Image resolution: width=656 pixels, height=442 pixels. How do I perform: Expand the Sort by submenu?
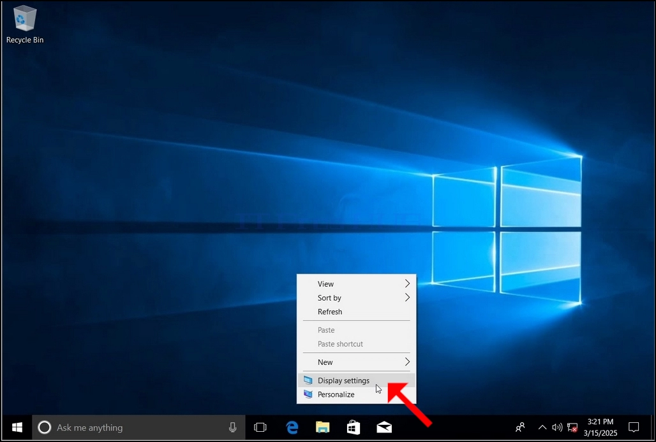[357, 297]
